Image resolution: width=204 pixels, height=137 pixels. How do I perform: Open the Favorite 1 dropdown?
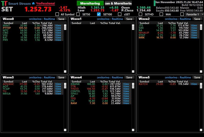tap(202, 14)
